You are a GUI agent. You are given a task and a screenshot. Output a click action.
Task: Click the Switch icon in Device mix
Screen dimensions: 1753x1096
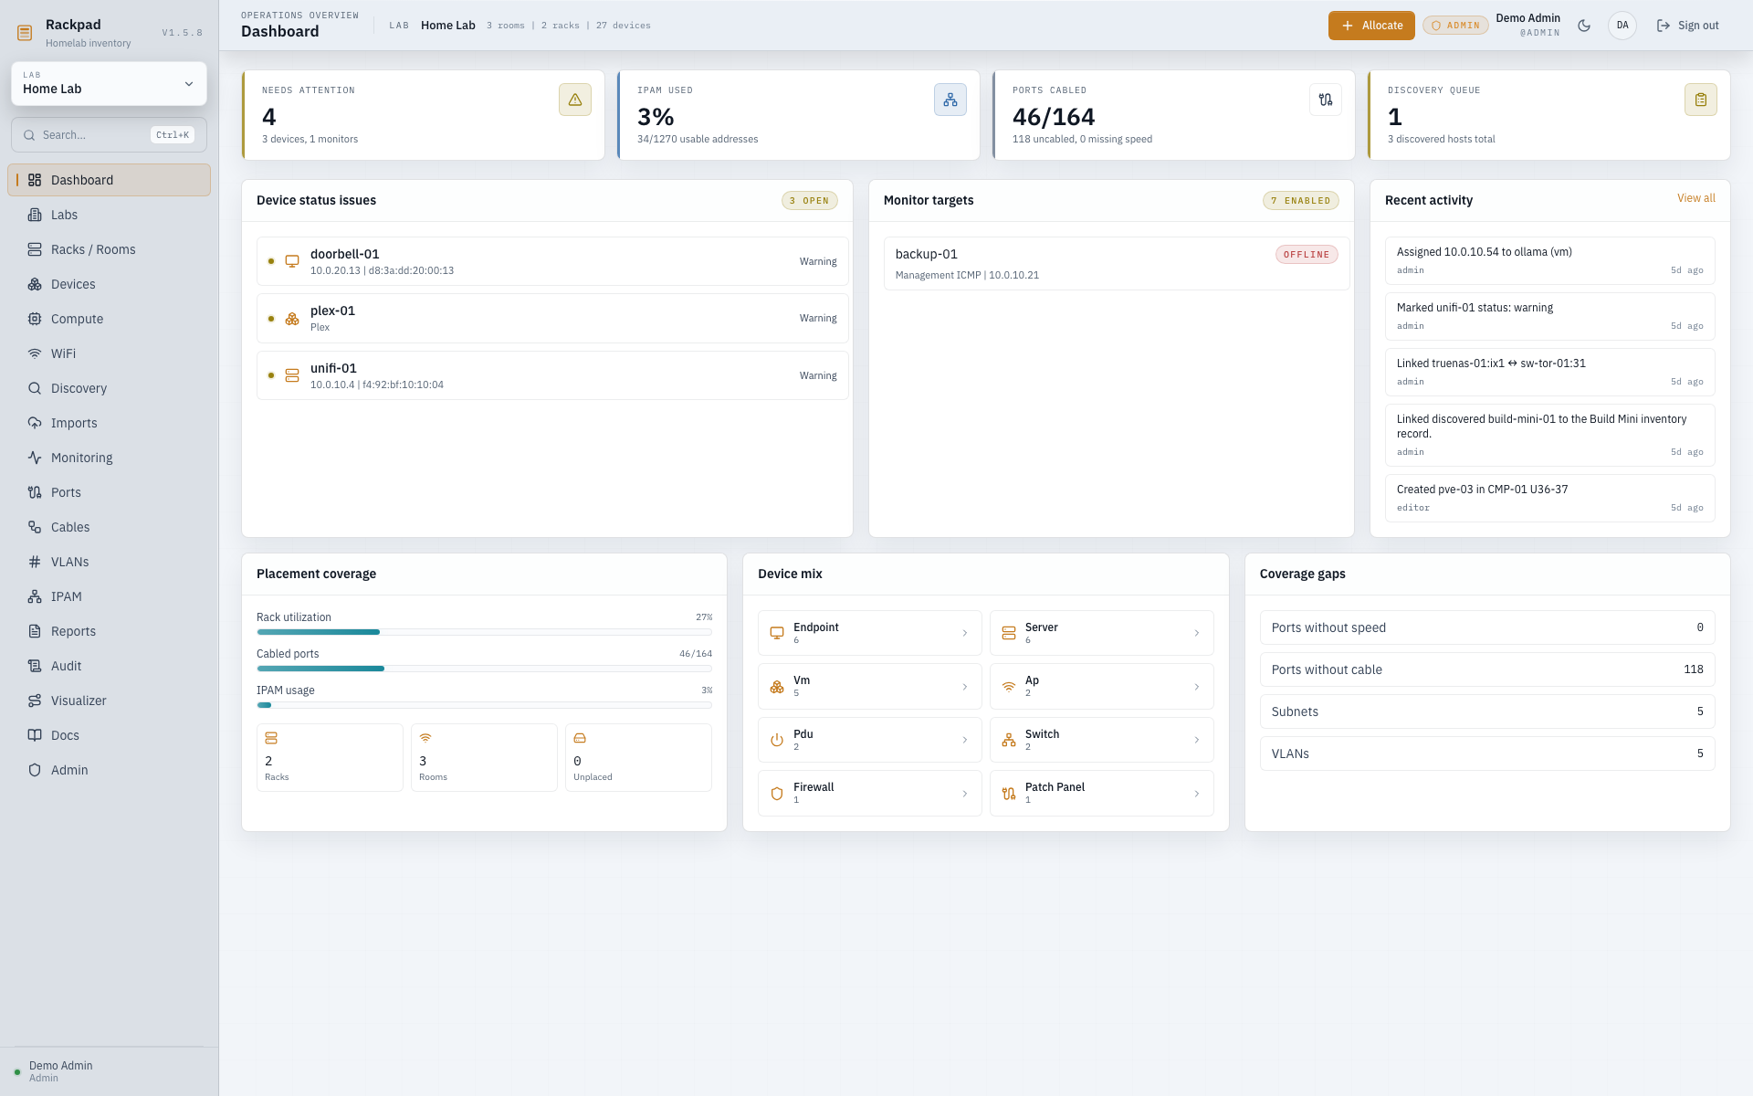click(x=1009, y=740)
